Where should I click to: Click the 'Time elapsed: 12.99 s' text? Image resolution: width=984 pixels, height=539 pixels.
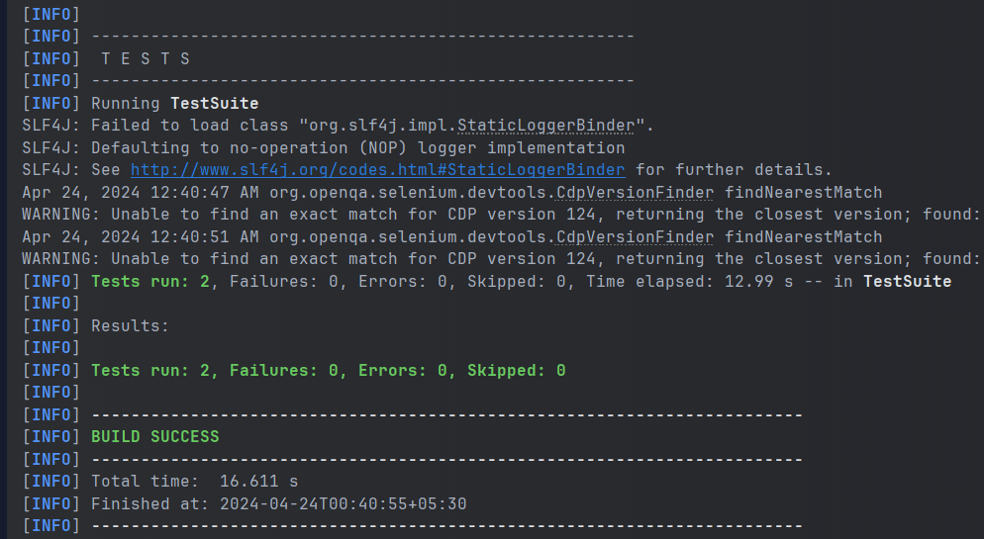coord(703,282)
